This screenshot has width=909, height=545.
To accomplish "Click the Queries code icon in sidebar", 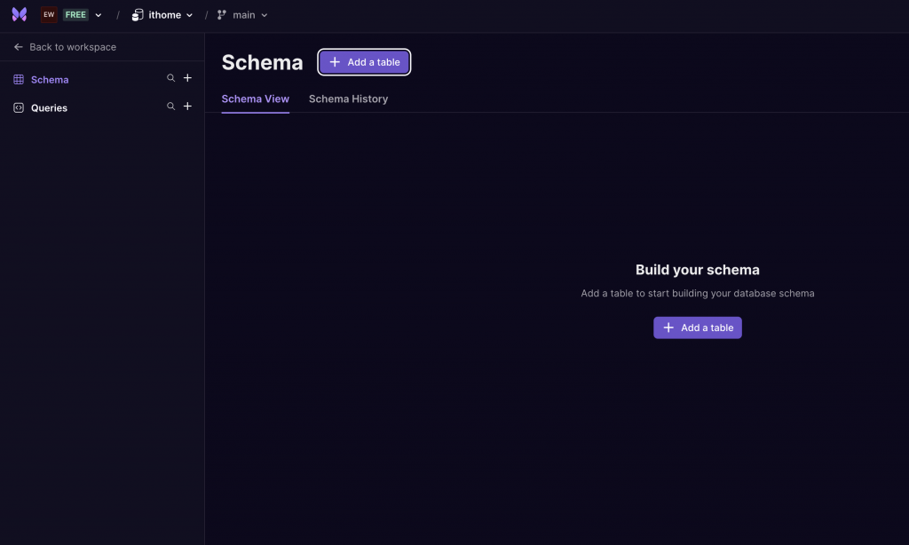I will pyautogui.click(x=19, y=107).
